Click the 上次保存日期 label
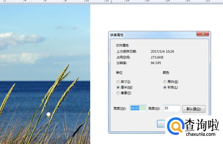Viewport: 223px width, 144px height. pos(126,52)
